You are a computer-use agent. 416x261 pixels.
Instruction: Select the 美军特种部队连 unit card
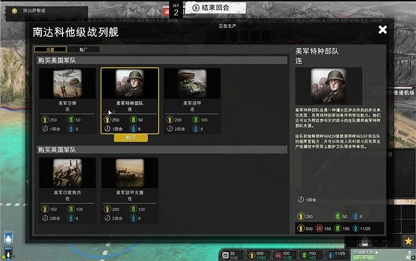coord(130,101)
